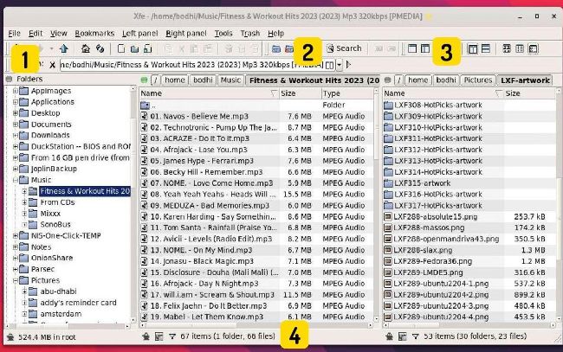Toggle the right panel active indicator dot
This screenshot has height=352, width=563.
click(388, 80)
